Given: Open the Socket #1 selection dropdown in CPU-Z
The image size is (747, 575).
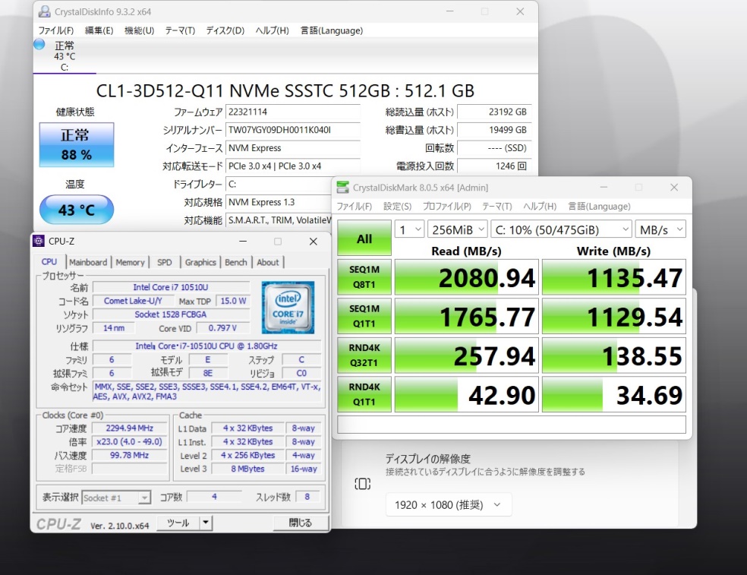Looking at the screenshot, I should click(x=116, y=498).
